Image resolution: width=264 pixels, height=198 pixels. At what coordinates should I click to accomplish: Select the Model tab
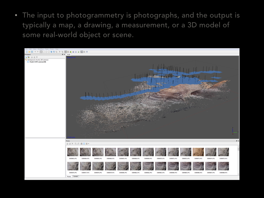69,55
